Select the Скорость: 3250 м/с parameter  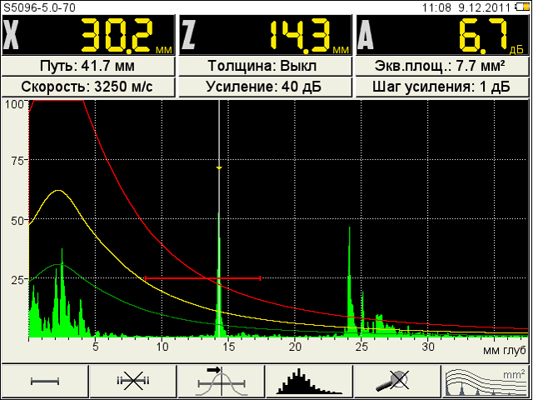88,87
